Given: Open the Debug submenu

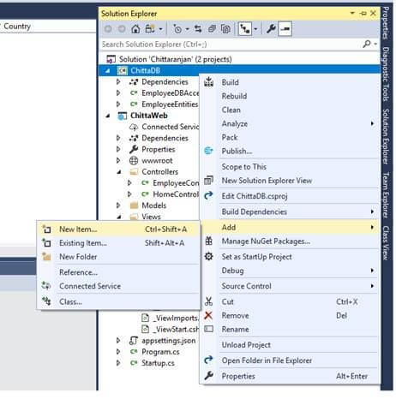Looking at the screenshot, I should point(291,271).
